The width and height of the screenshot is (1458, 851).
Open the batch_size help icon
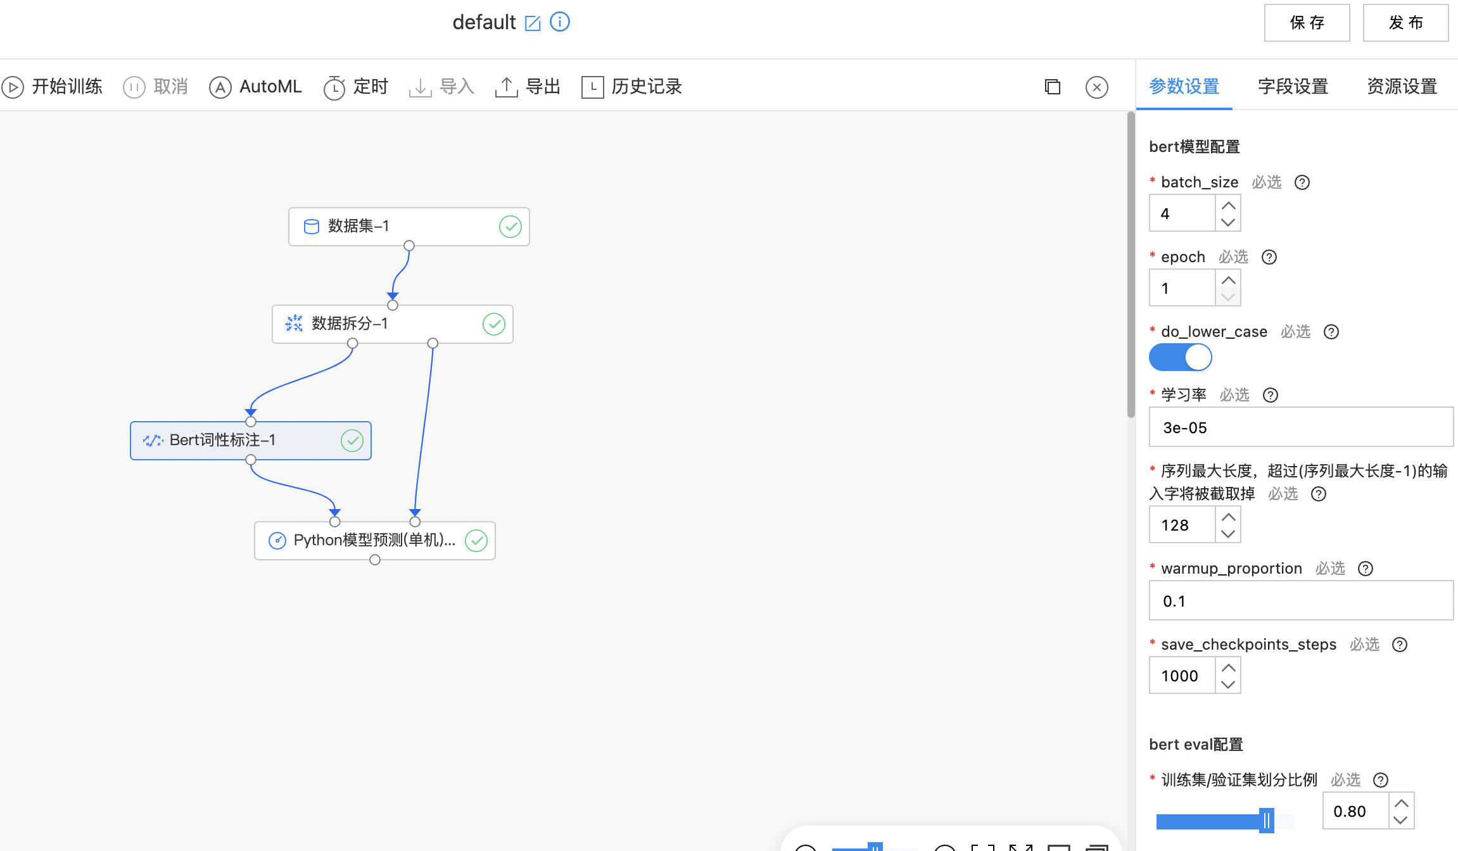pyautogui.click(x=1302, y=182)
